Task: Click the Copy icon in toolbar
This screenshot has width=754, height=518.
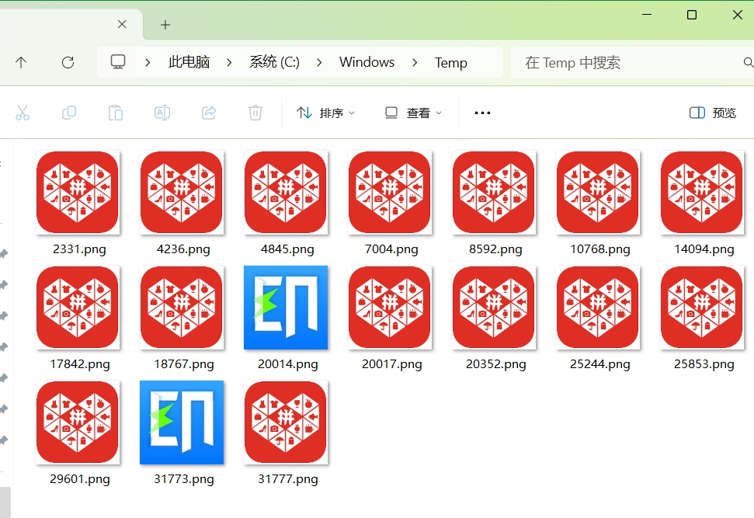Action: [69, 113]
